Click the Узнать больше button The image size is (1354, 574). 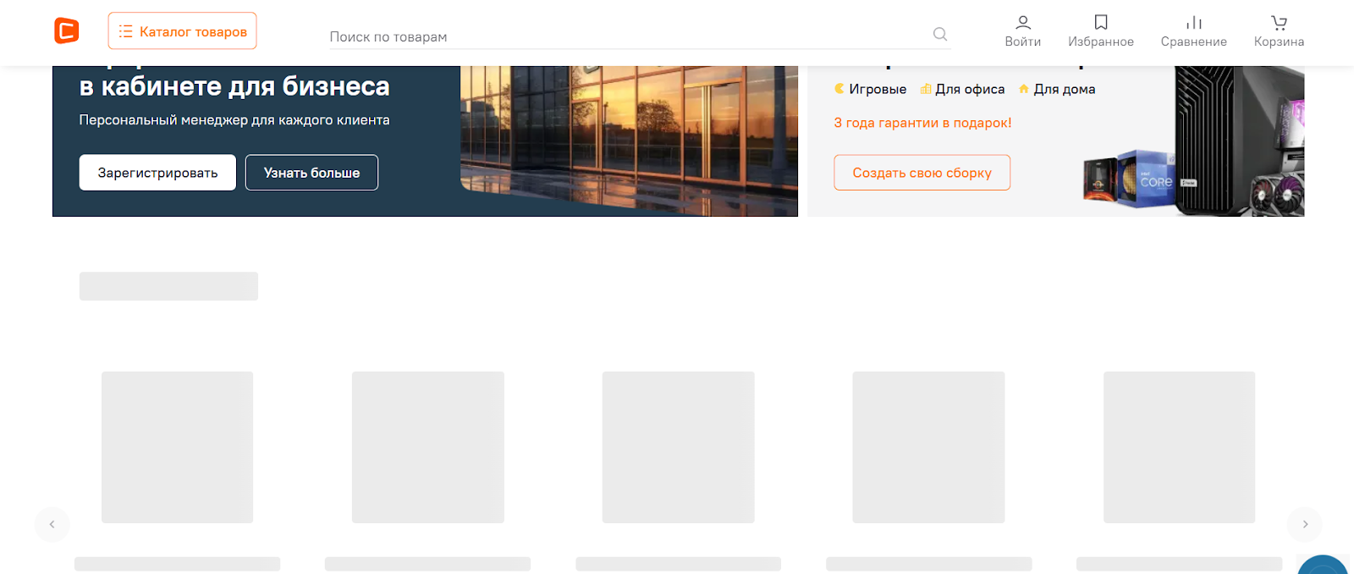click(x=311, y=173)
